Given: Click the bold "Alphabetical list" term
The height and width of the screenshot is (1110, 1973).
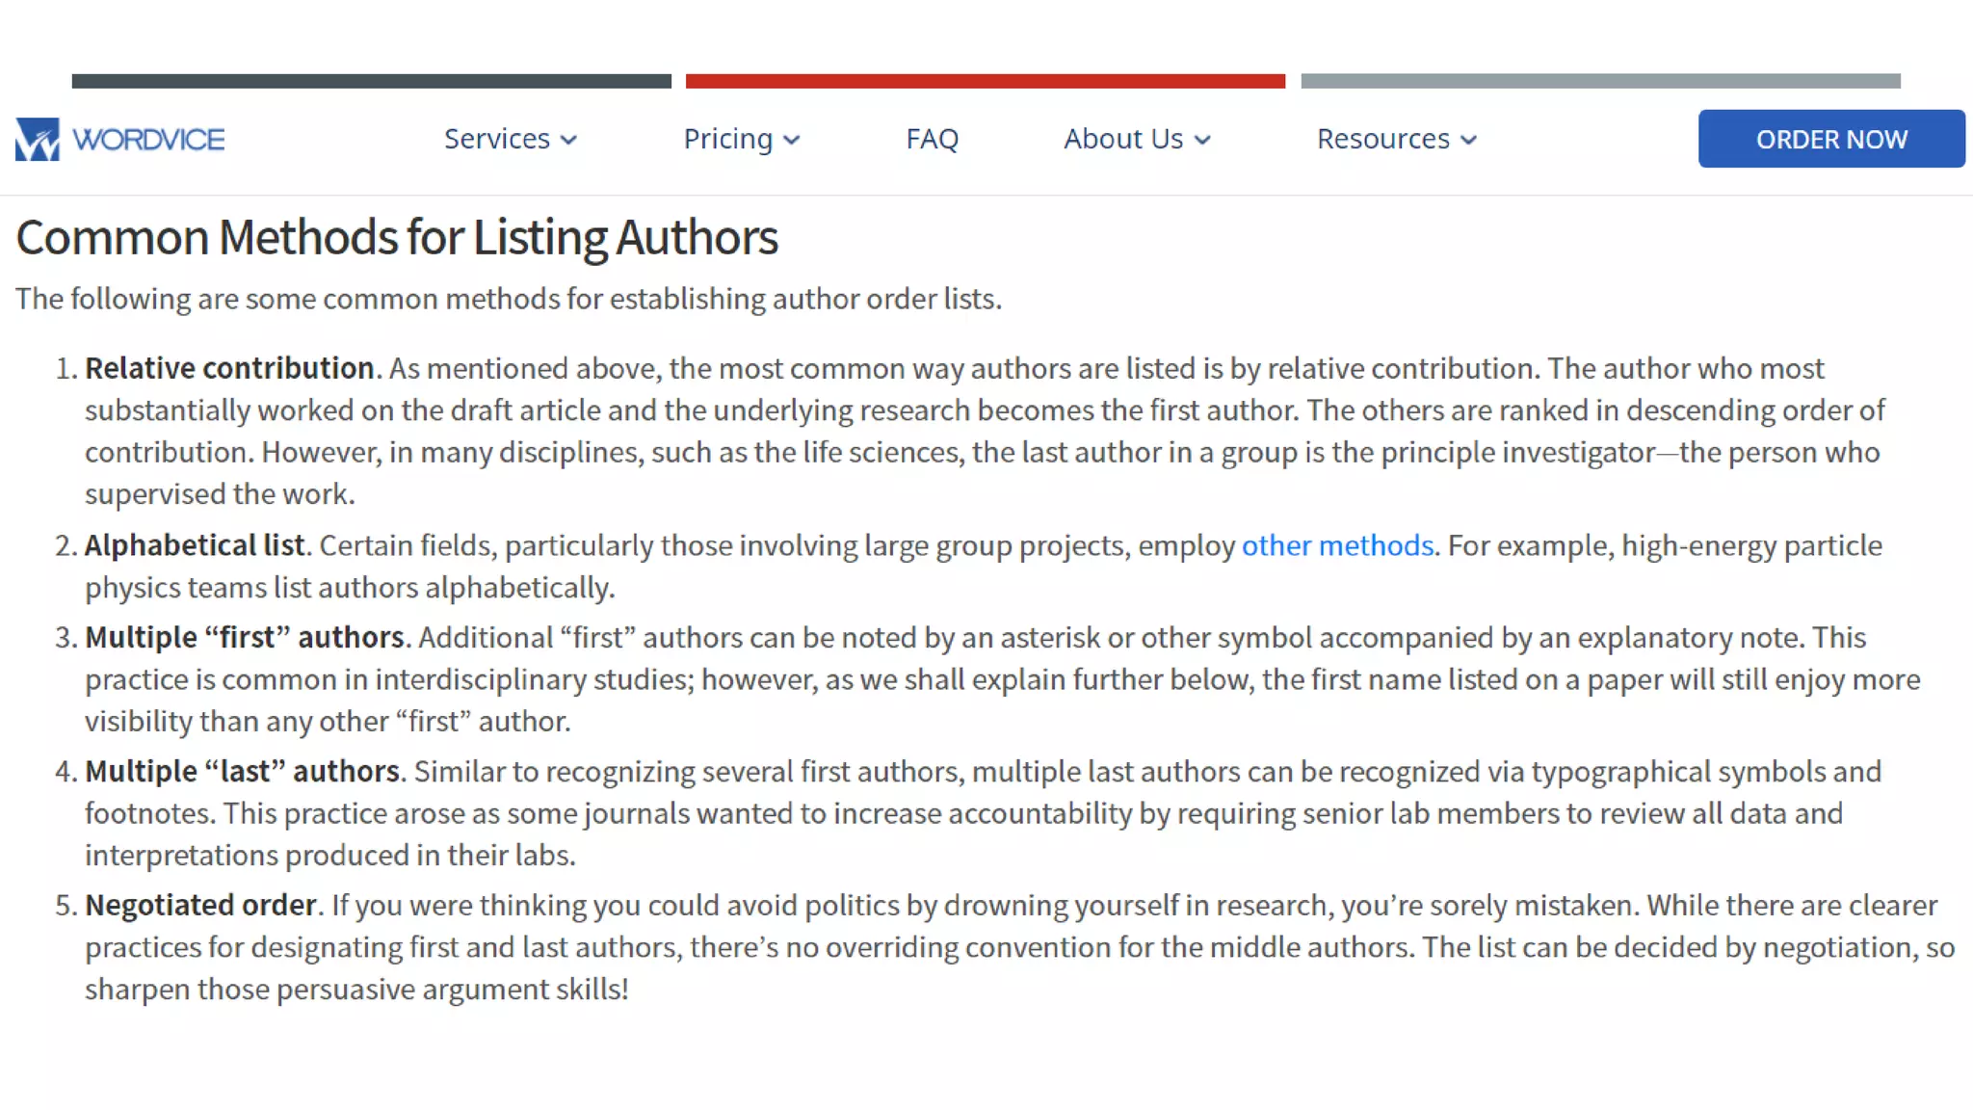Looking at the screenshot, I should point(195,545).
